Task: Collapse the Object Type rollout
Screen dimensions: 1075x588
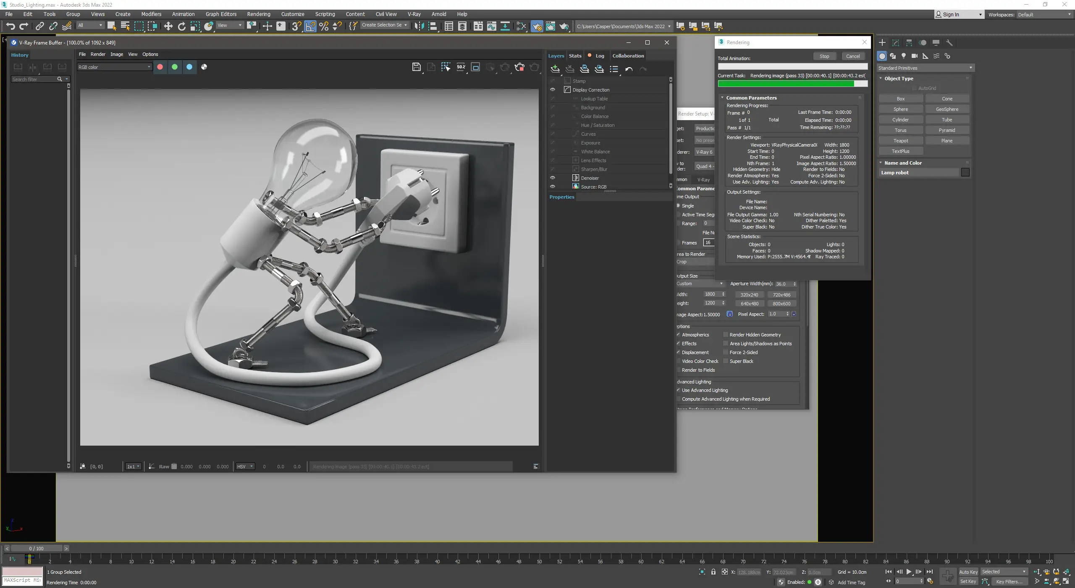Action: (x=899, y=79)
